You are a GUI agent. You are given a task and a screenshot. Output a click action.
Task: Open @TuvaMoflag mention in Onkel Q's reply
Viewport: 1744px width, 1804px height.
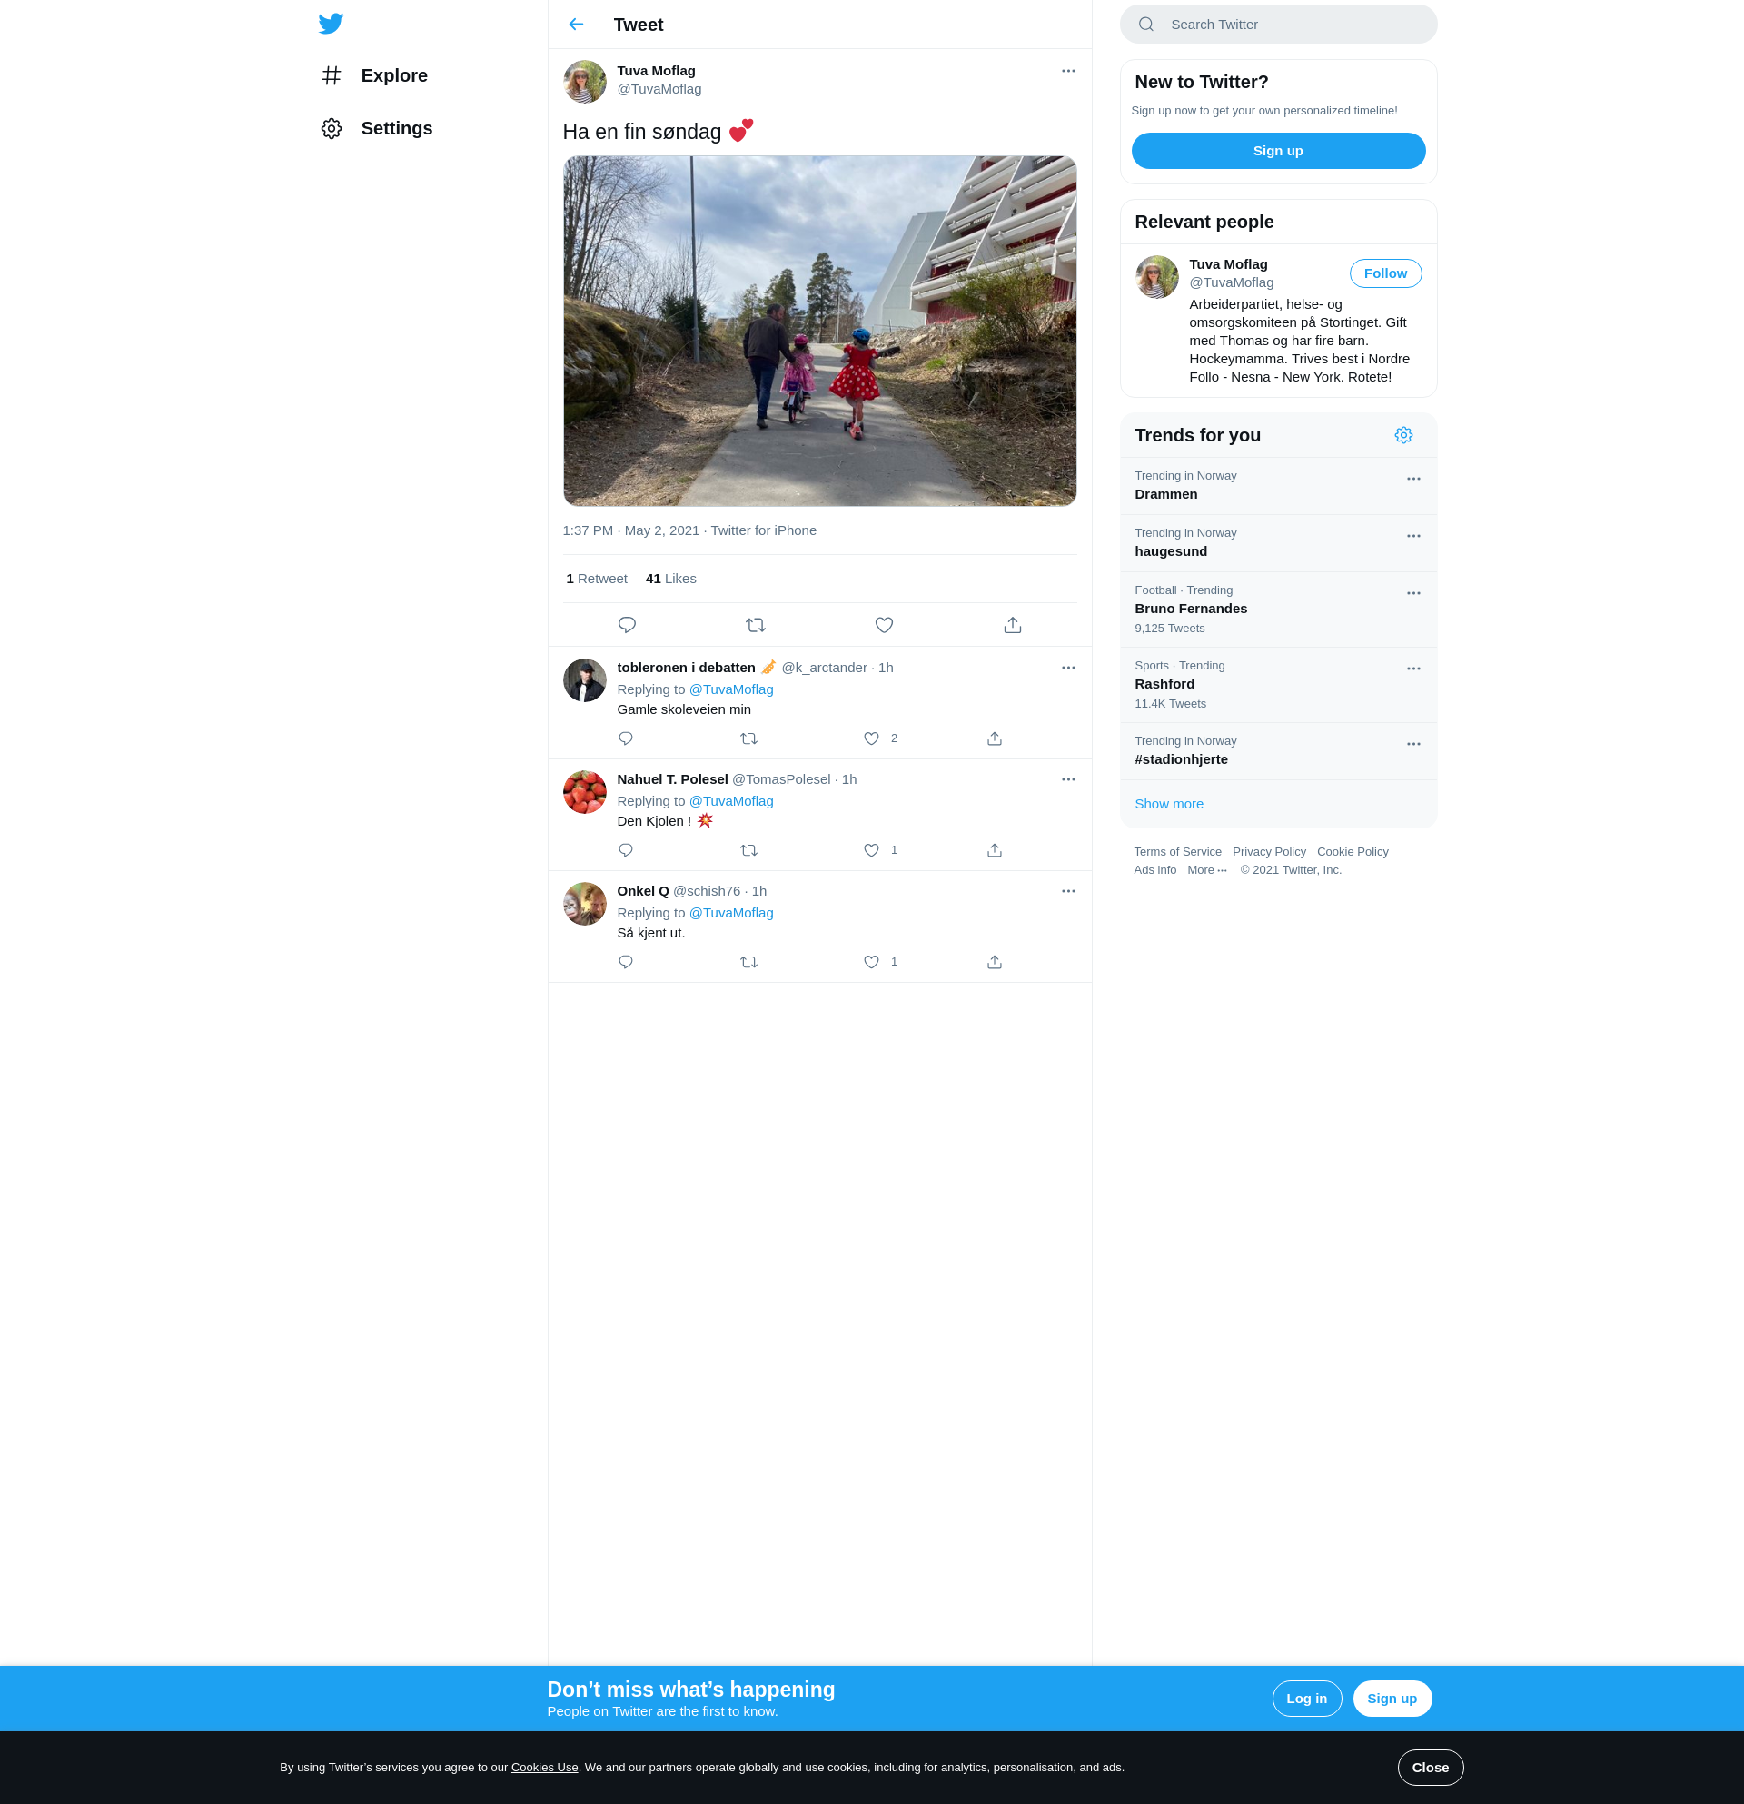(x=730, y=913)
